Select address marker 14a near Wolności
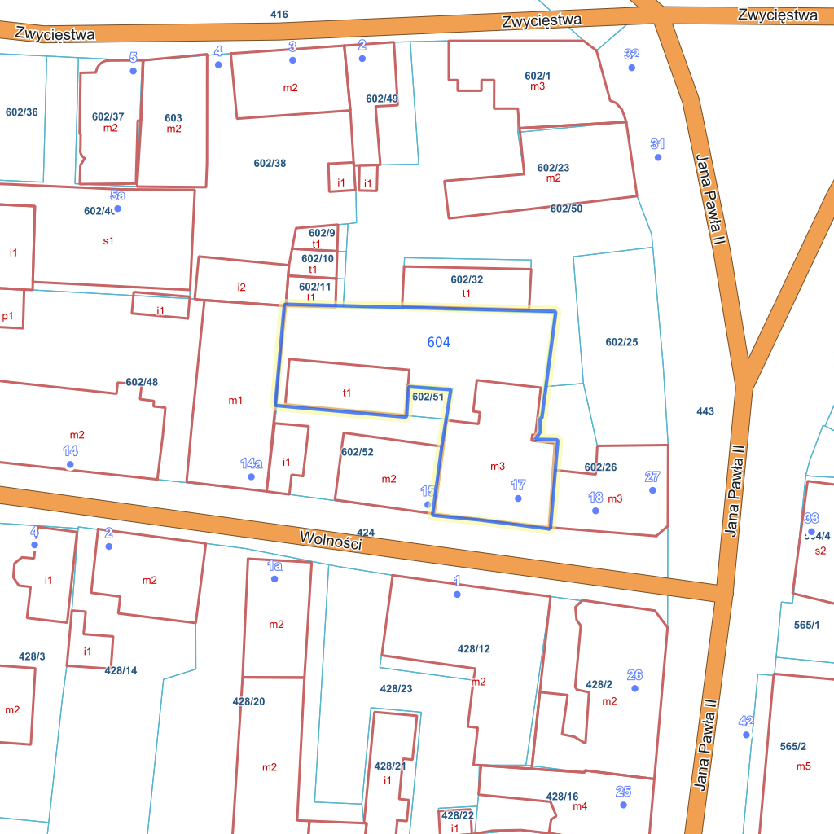 [252, 476]
